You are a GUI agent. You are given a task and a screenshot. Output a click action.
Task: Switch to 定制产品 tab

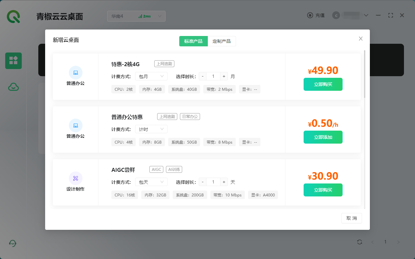point(221,41)
